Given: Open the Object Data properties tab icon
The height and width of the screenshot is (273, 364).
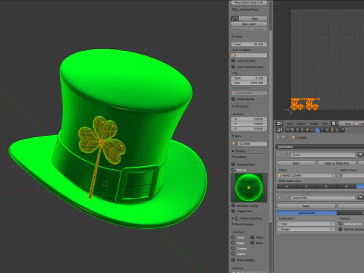Looking at the screenshot, I should (322, 130).
